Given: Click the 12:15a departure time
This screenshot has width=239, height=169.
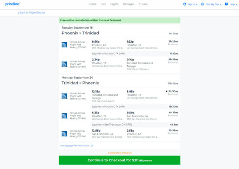Looking at the screenshot, I should click(x=96, y=92).
